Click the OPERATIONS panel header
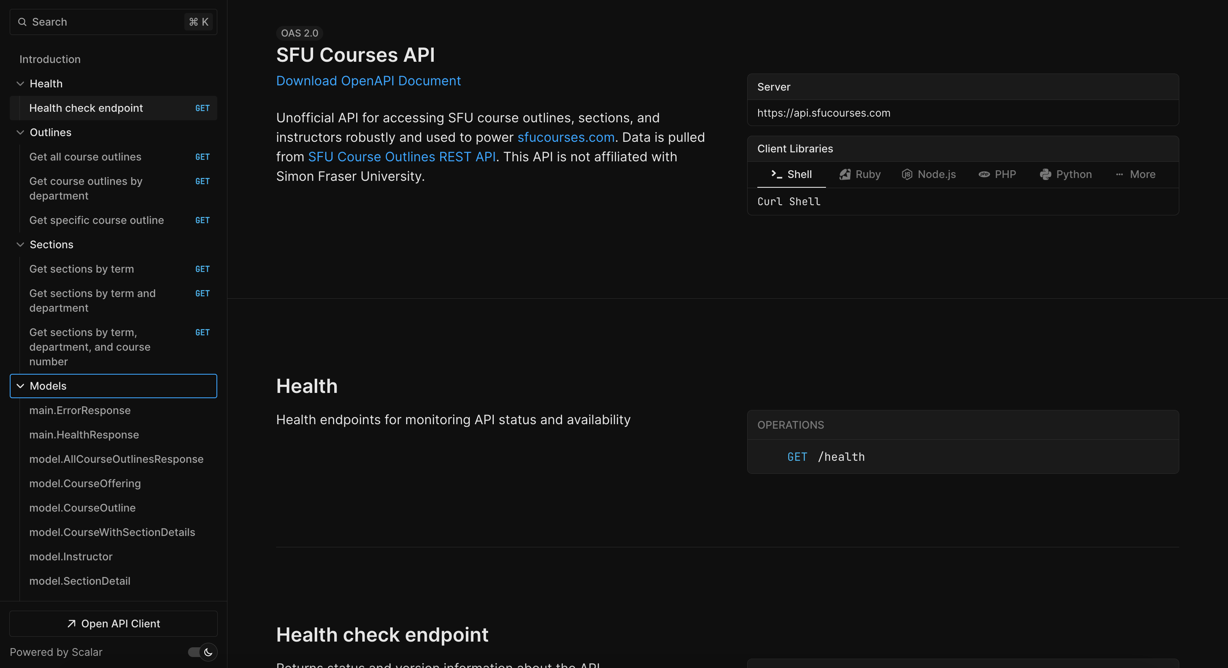The width and height of the screenshot is (1228, 668). coord(963,425)
